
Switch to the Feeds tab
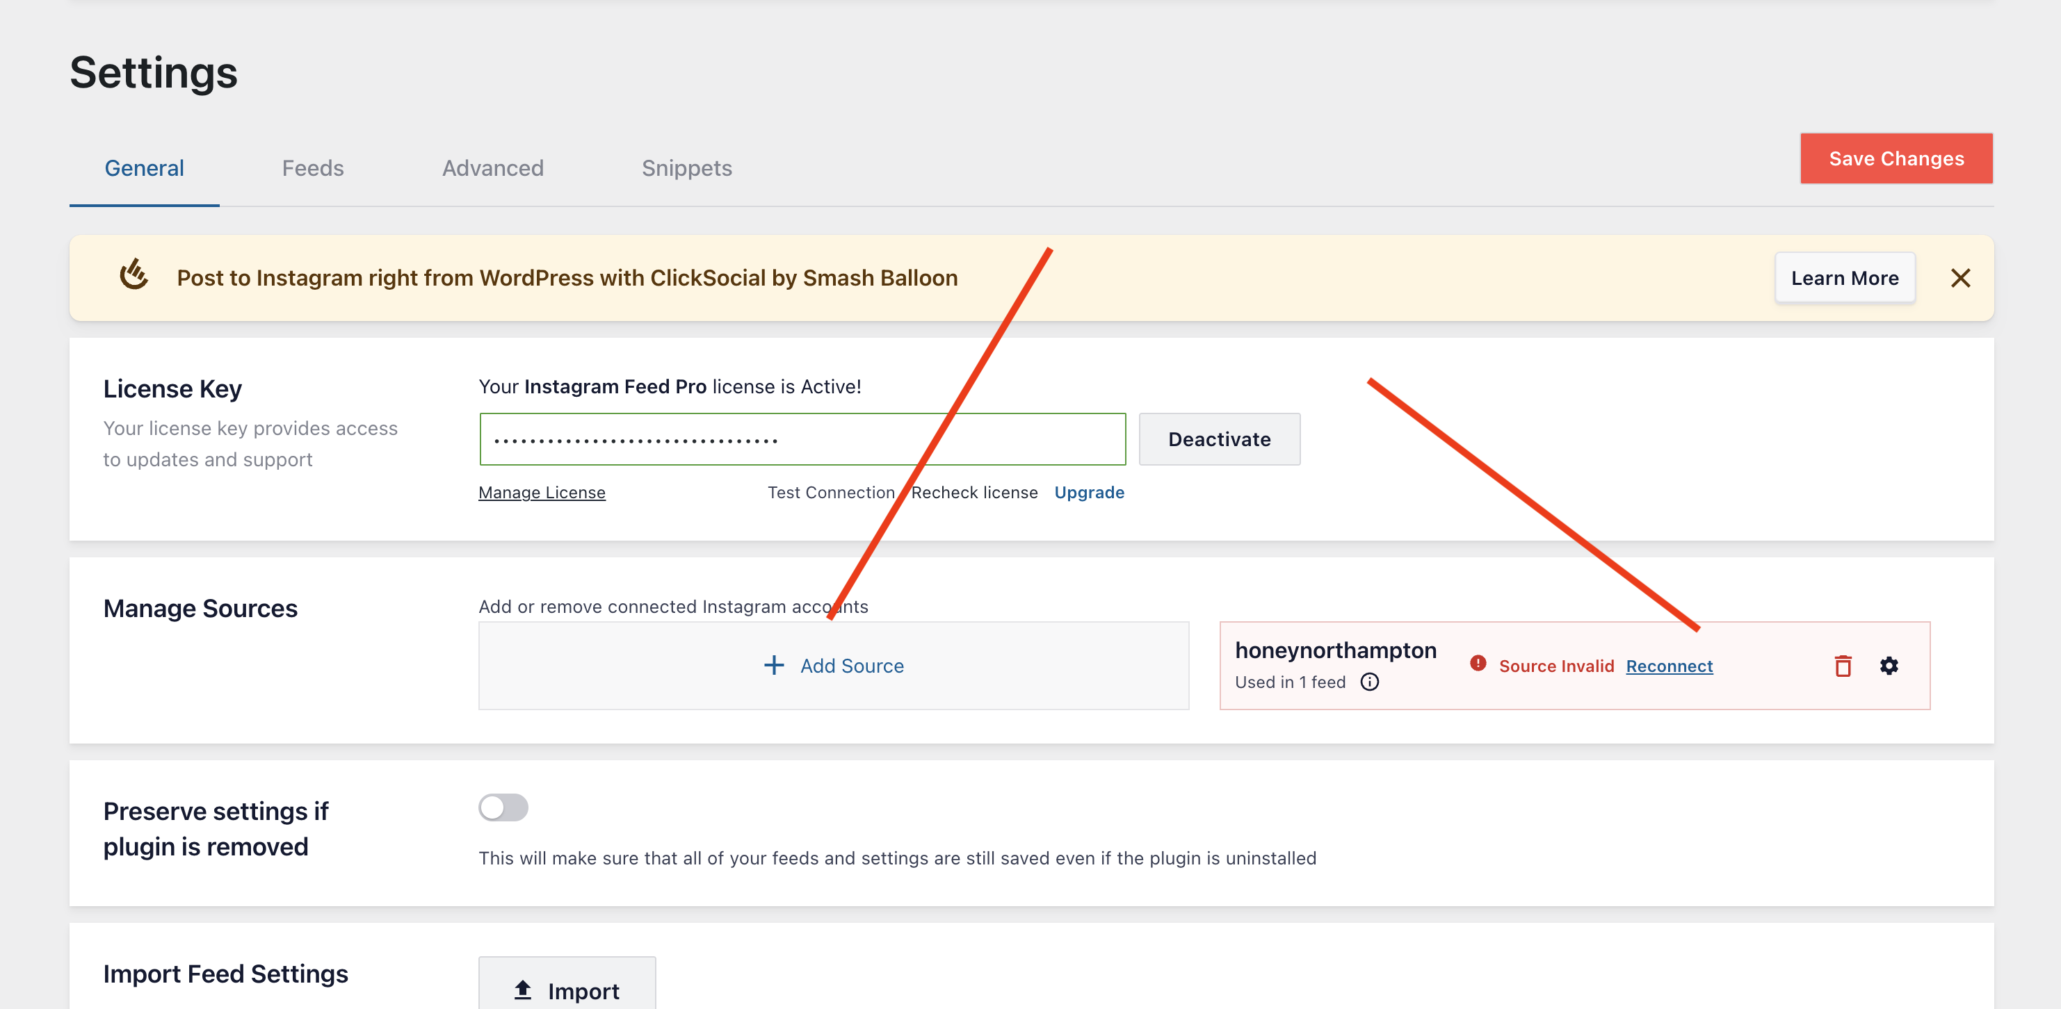tap(312, 168)
